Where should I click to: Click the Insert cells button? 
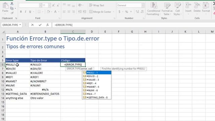(188, 8)
